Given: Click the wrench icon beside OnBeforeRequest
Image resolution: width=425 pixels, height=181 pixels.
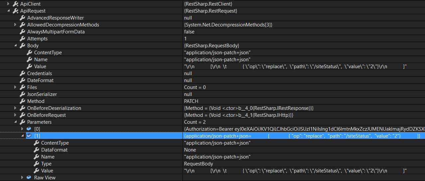Looking at the screenshot, I should [x=22, y=115].
